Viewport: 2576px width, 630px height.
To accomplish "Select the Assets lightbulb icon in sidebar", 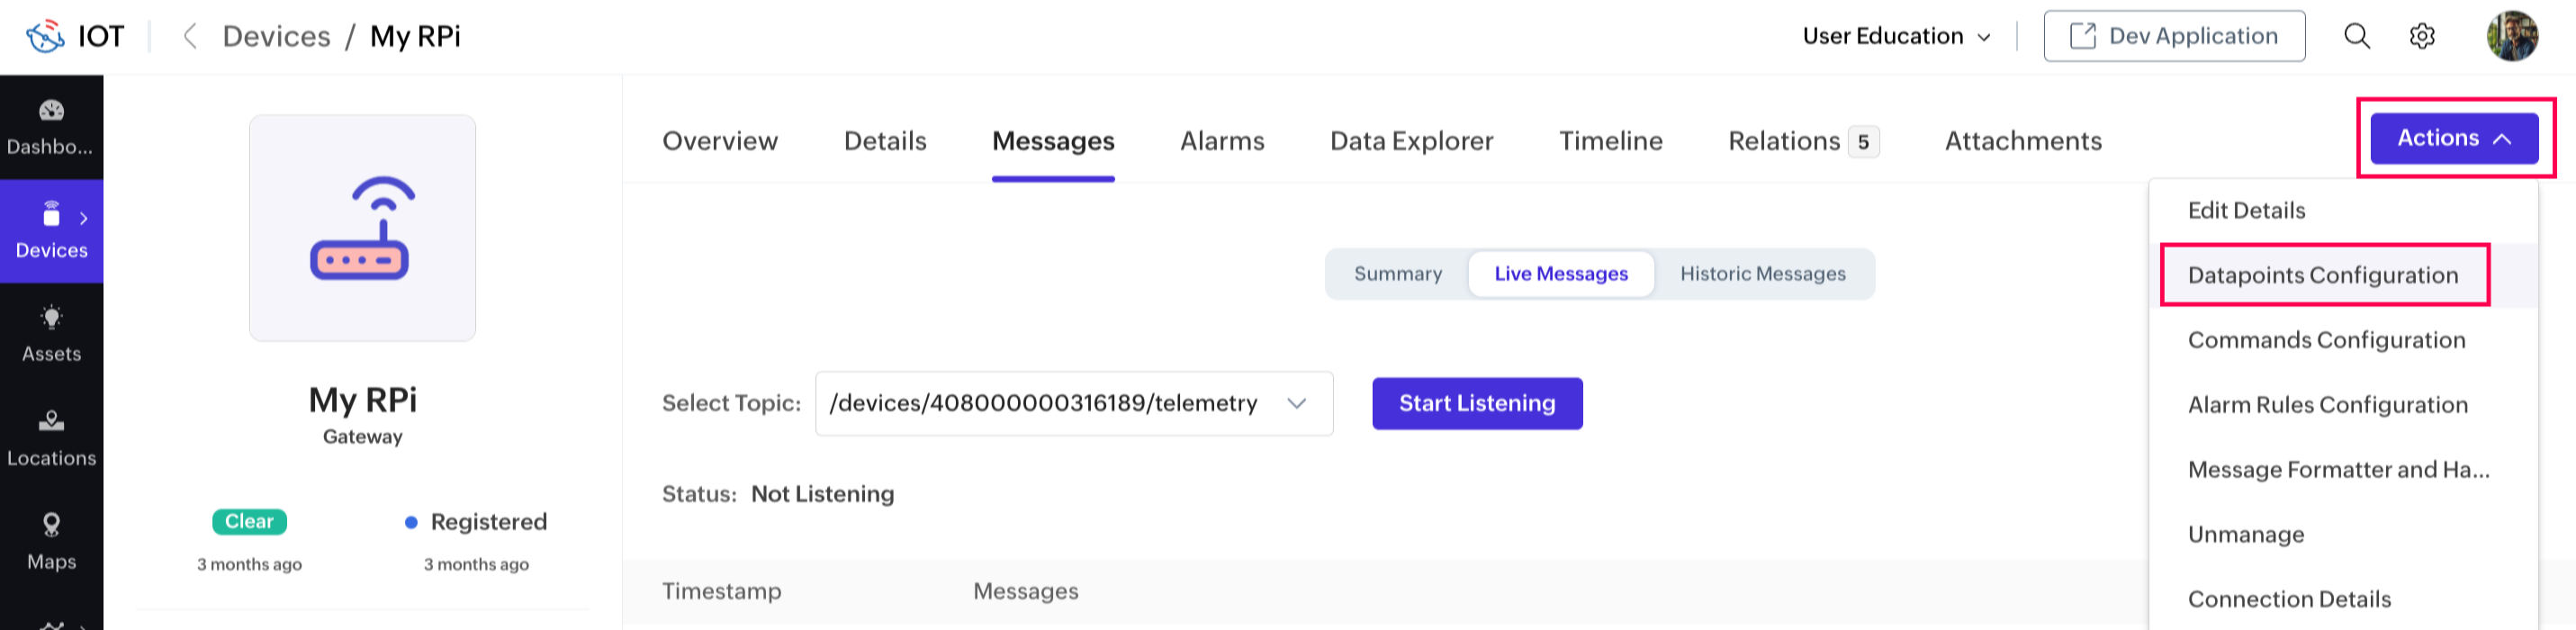I will pos(51,318).
